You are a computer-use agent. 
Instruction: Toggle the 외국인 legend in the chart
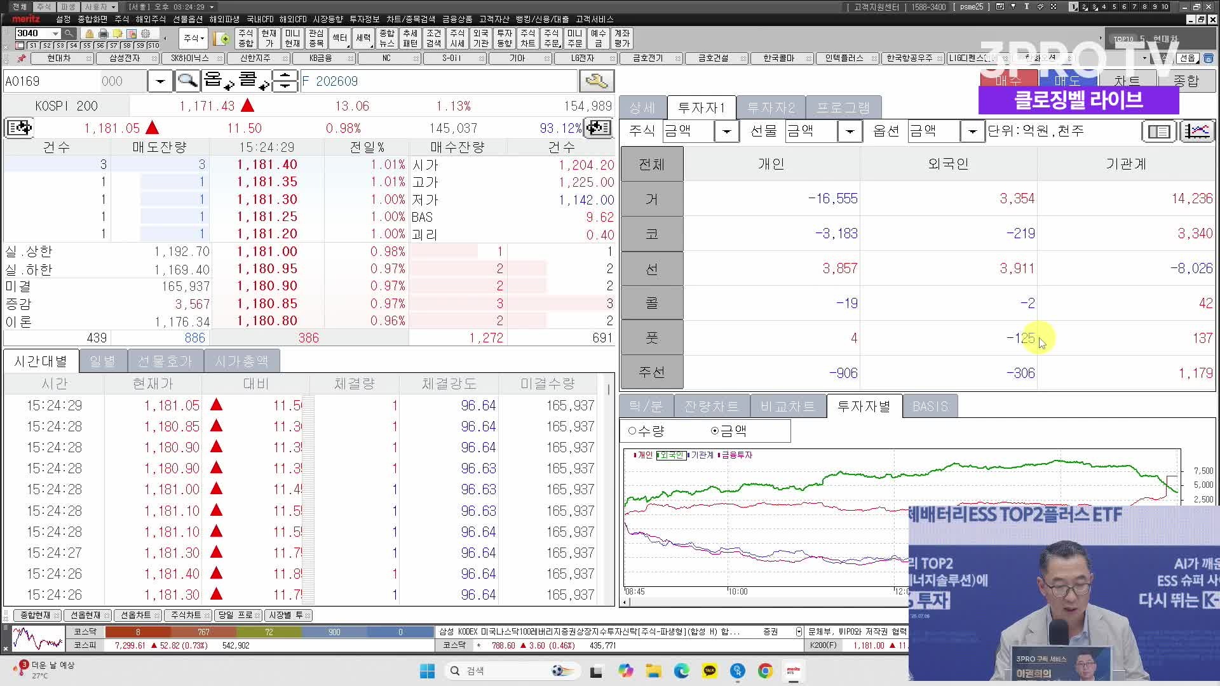pos(671,455)
